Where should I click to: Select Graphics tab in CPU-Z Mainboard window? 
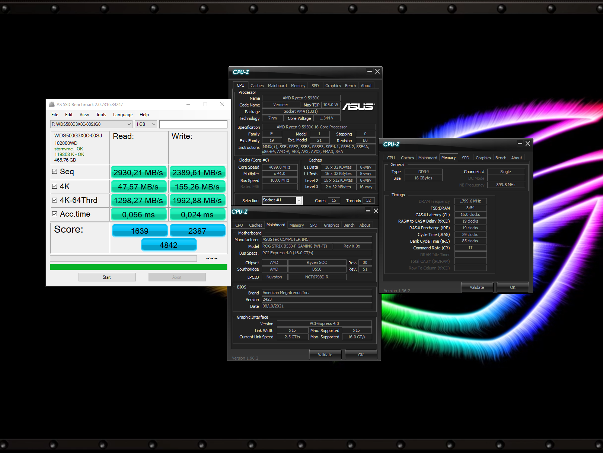[331, 225]
